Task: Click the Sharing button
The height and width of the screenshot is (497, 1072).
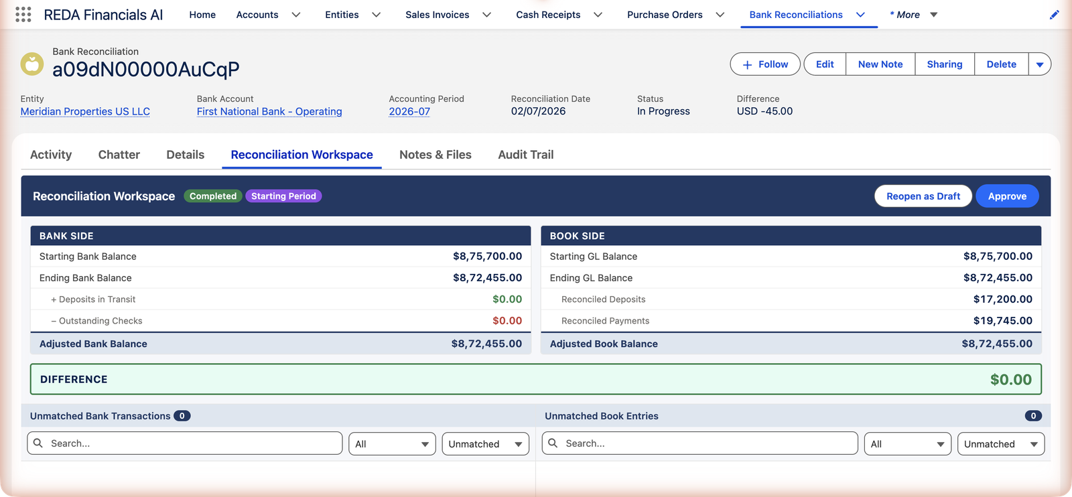Action: pos(945,64)
